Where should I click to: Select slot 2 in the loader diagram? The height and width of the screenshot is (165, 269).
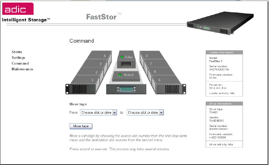click(91, 71)
